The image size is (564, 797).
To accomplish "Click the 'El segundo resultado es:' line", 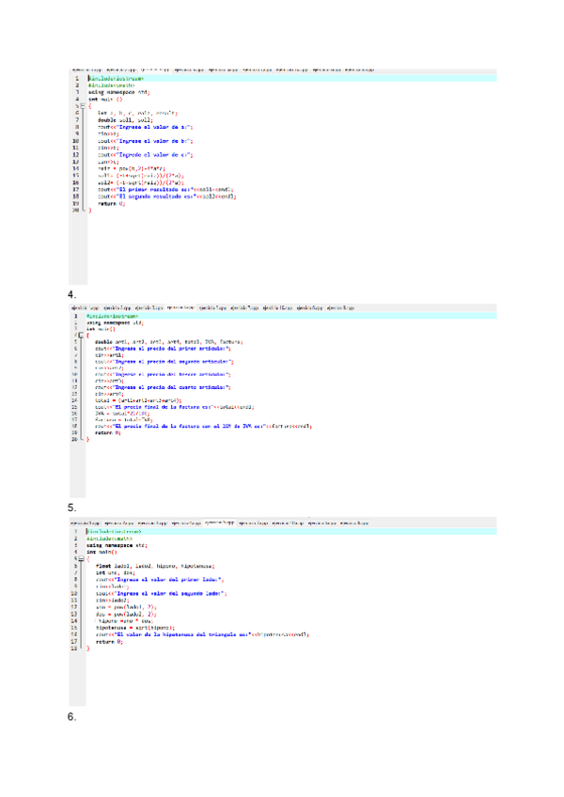I will (x=166, y=196).
